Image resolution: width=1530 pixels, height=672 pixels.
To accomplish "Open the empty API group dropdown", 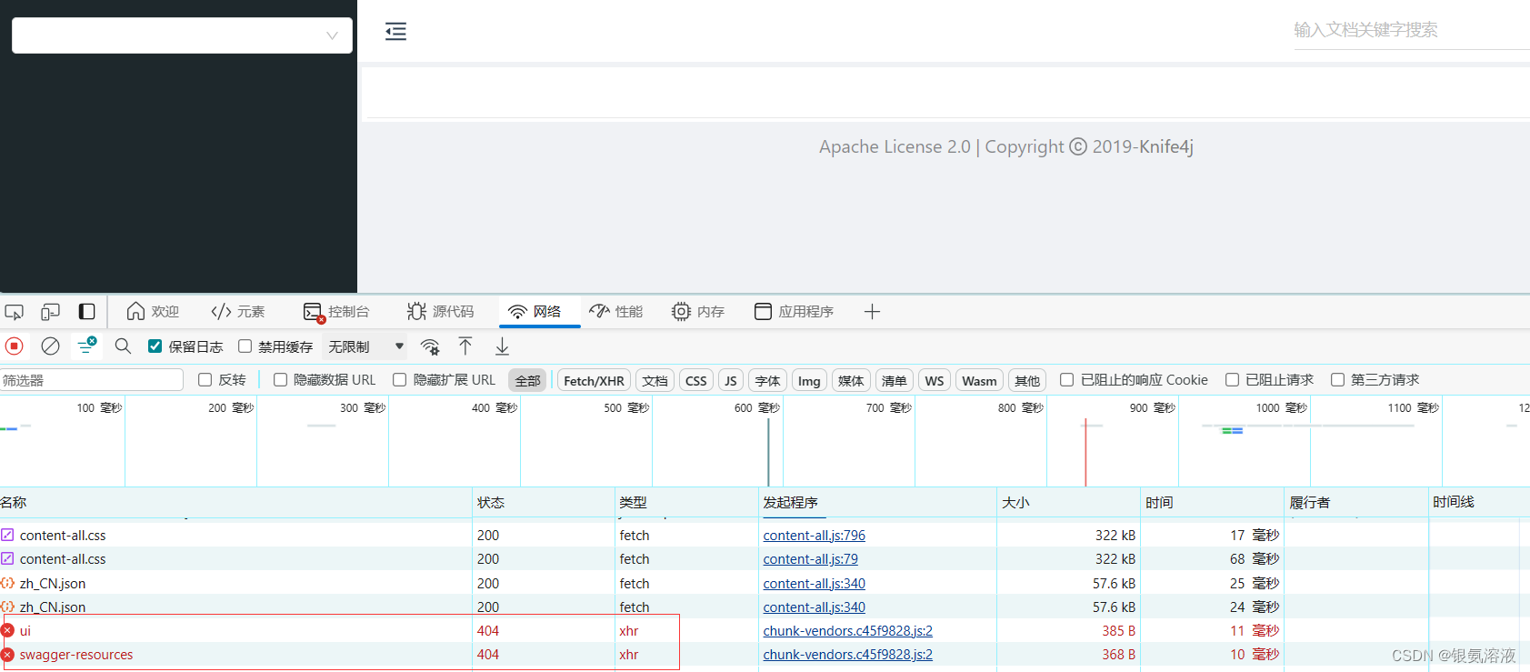I will coord(182,35).
